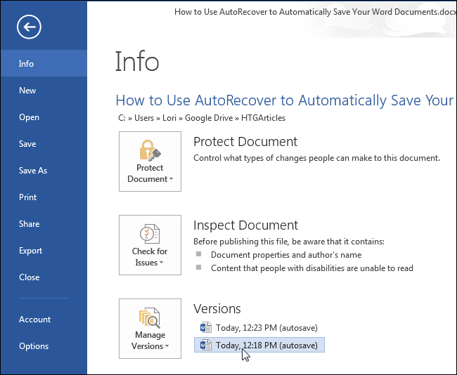The width and height of the screenshot is (457, 375).
Task: Select the Info tab in sidebar
Action: click(x=27, y=64)
